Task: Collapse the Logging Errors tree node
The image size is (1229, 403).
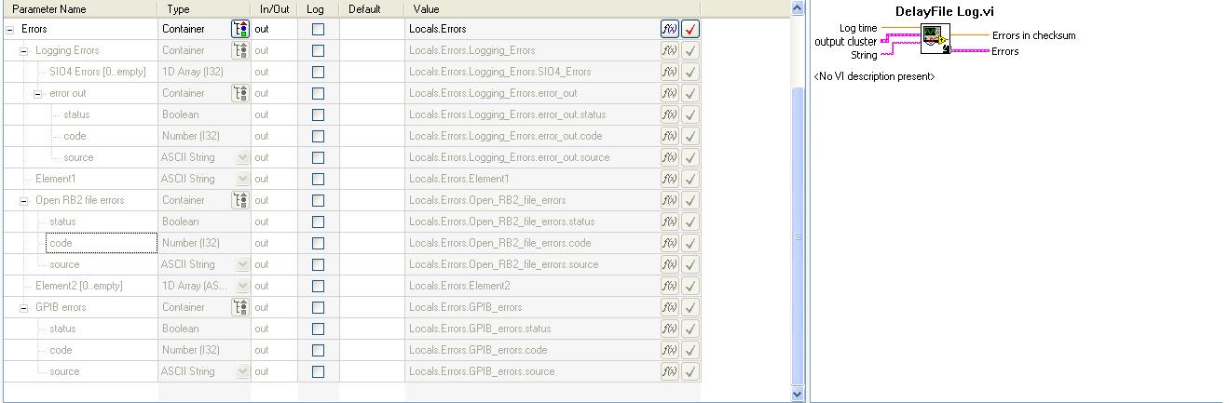Action: pos(24,50)
